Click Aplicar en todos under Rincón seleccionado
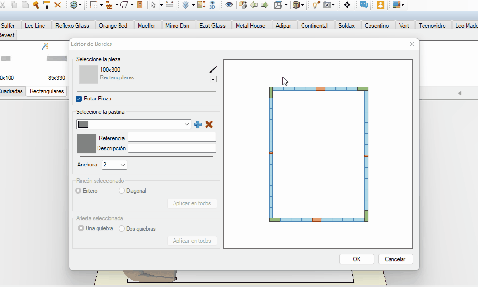 click(x=192, y=203)
